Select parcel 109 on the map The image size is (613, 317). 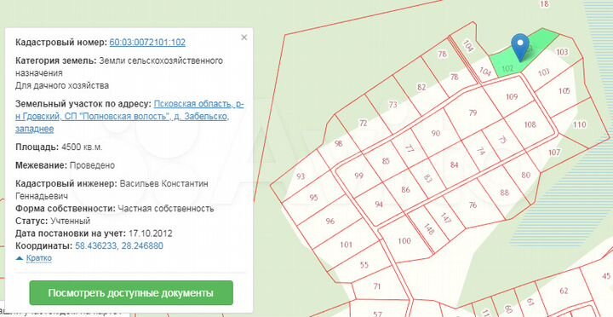512,96
